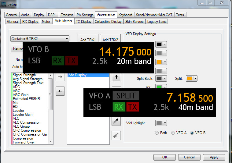Click the Remove container button
This screenshot has height=163, width=232.
[x=17, y=48]
